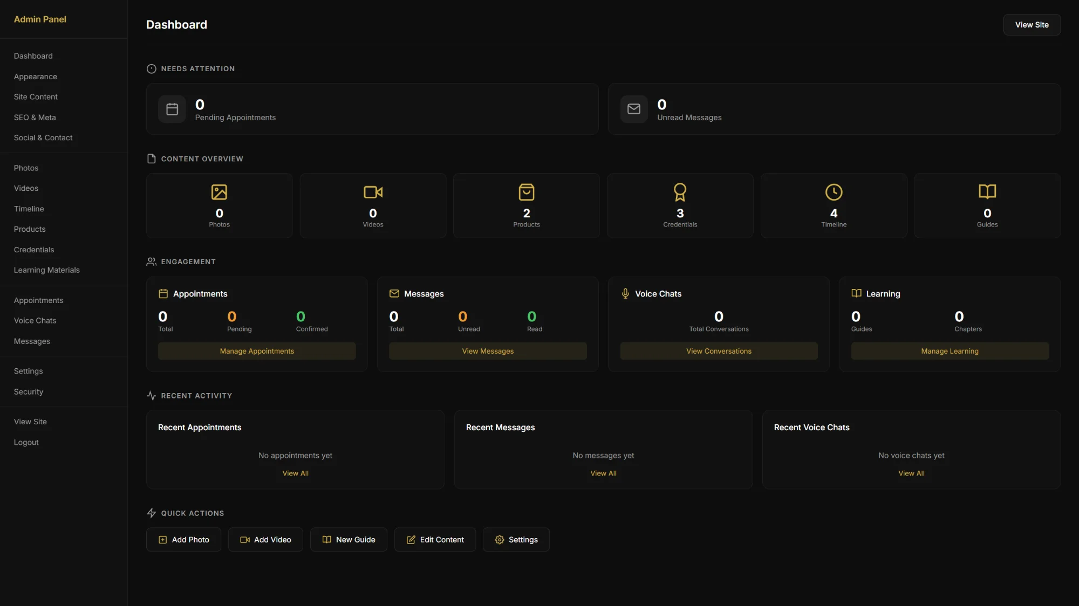Open Settings from Quick Actions
Image resolution: width=1079 pixels, height=606 pixels.
(516, 539)
